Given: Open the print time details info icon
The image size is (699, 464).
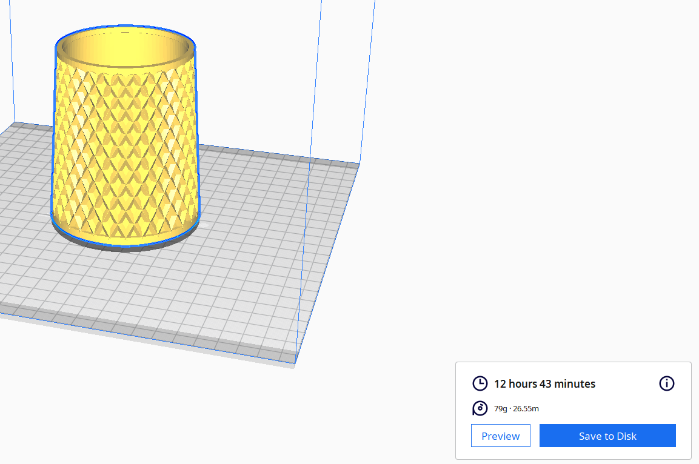Looking at the screenshot, I should [x=666, y=383].
